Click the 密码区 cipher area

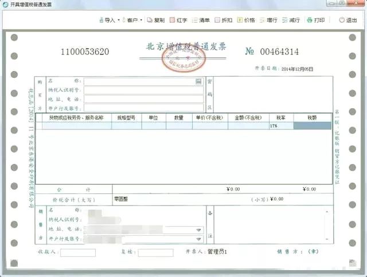click(273, 94)
